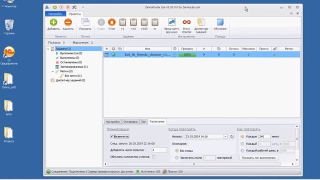Add hundred attempts with +100 icon
The height and width of the screenshot is (180, 320).
[144, 22]
